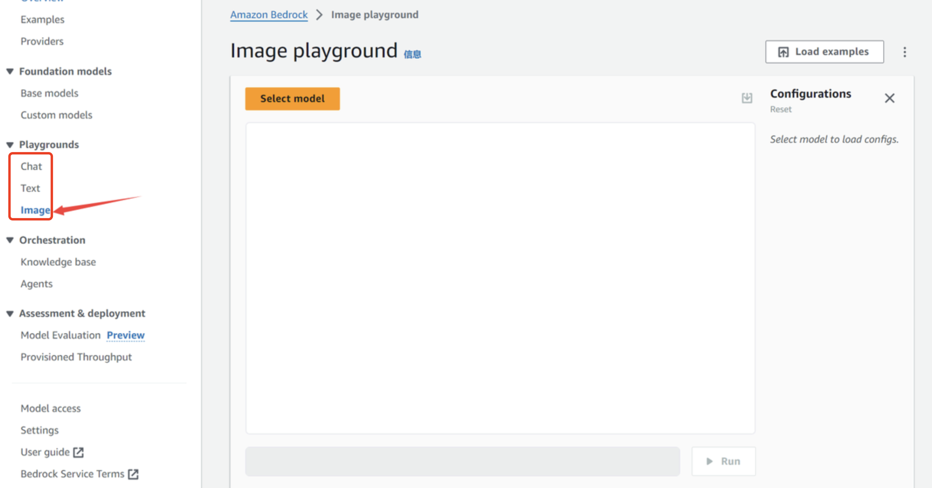
Task: Open Model access
Action: click(x=51, y=408)
